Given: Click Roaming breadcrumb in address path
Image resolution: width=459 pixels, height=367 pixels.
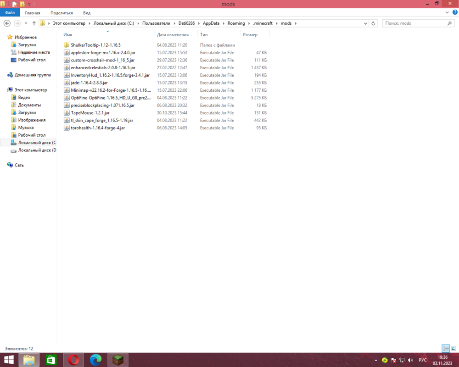Looking at the screenshot, I should (x=236, y=23).
